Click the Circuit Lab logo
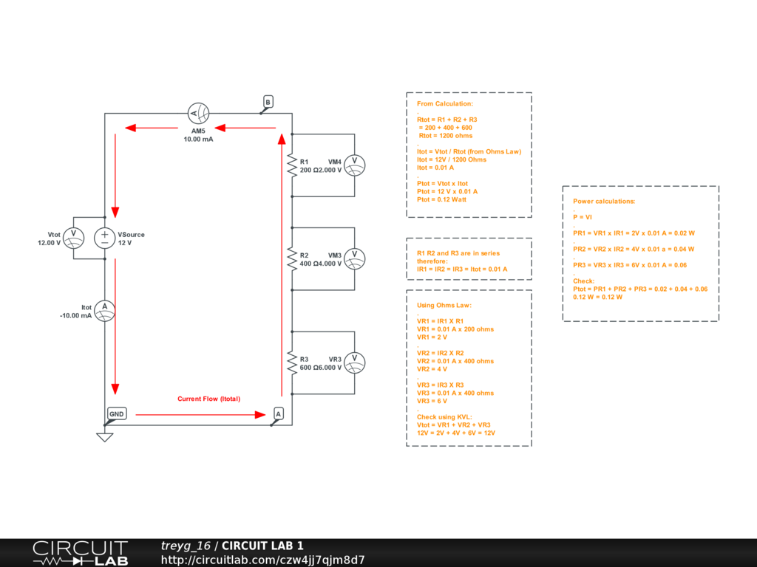 80,553
